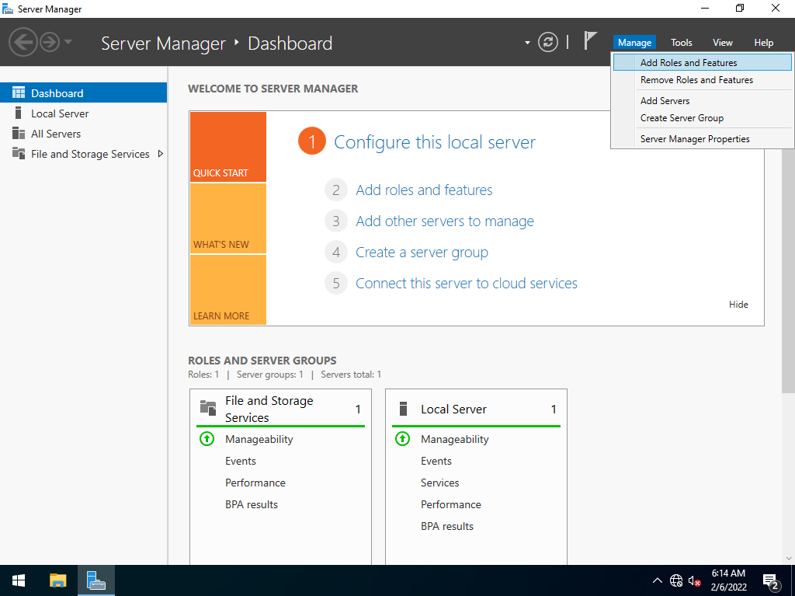
Task: Choose Create Server Group menu entry
Action: coord(702,118)
